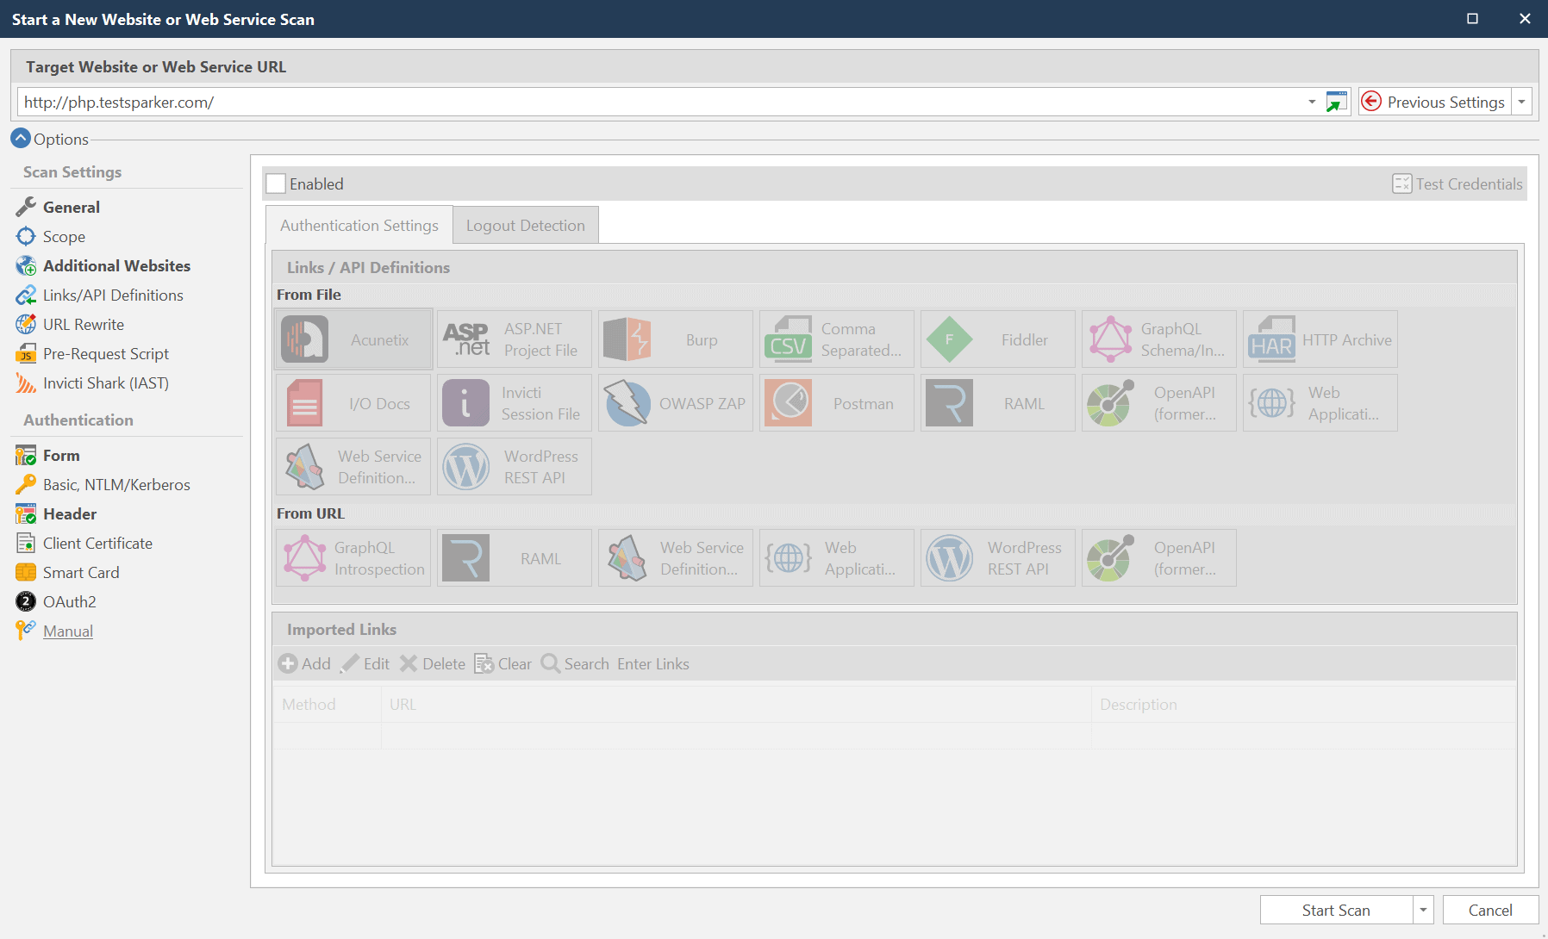Select GraphQL Introspection from URL

pyautogui.click(x=353, y=557)
